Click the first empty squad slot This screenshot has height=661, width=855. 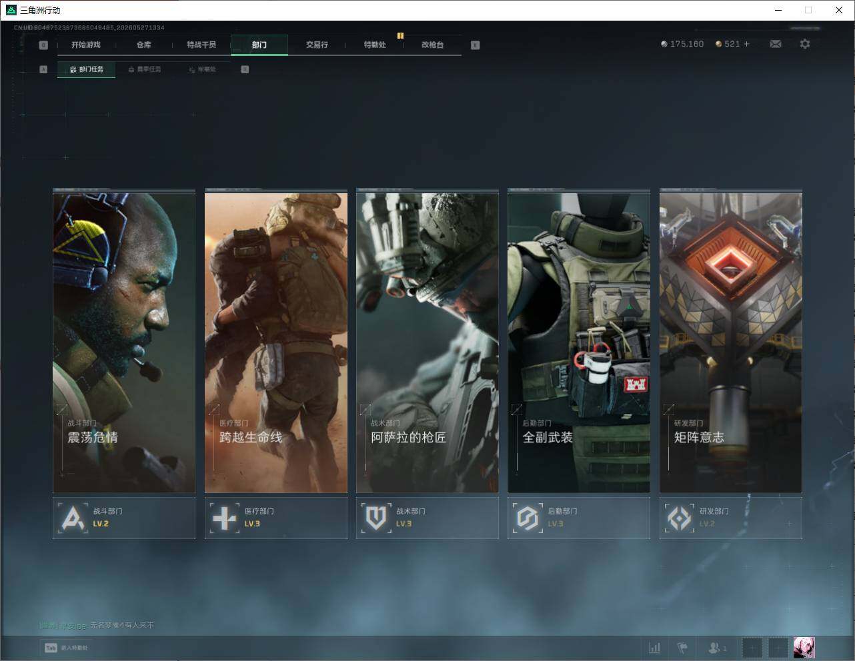pyautogui.click(x=752, y=648)
